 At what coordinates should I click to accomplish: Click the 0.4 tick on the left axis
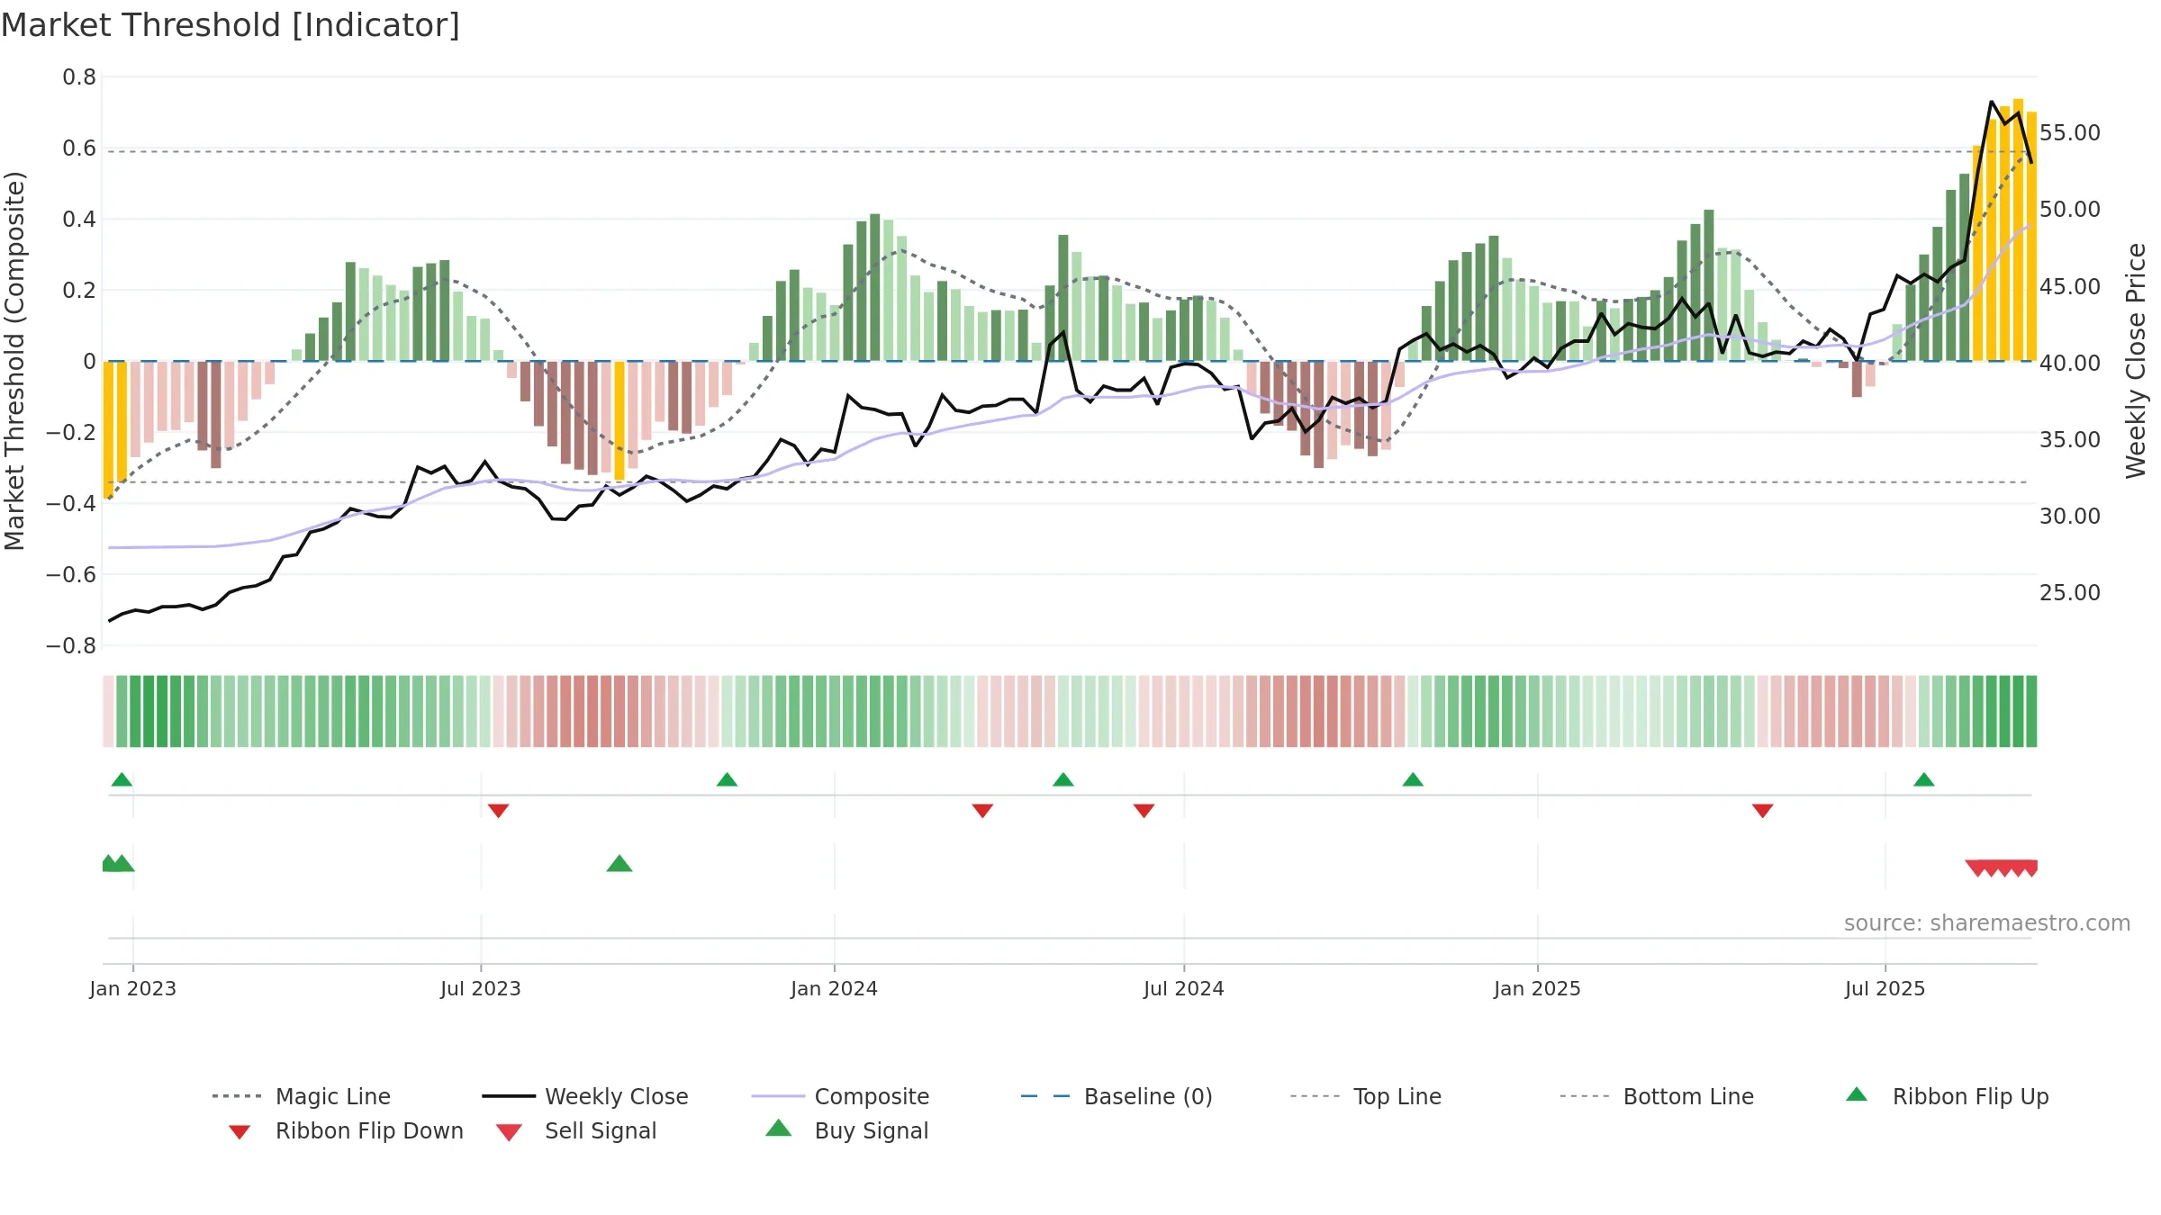click(x=79, y=220)
